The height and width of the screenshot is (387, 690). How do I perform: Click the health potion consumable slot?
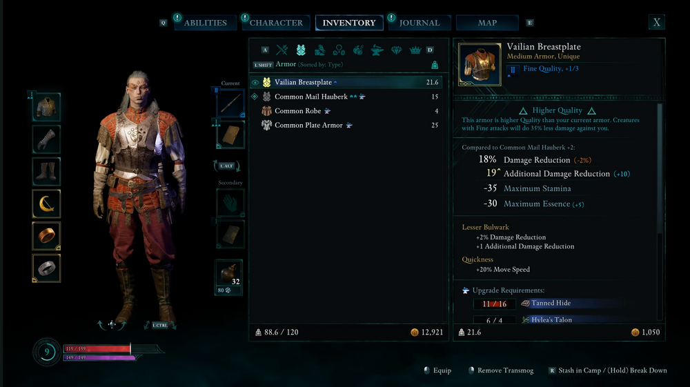click(229, 277)
